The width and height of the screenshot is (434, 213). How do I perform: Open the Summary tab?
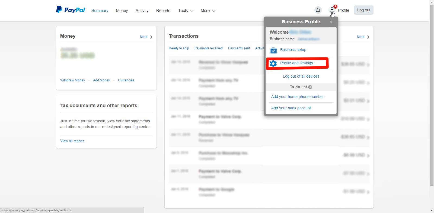click(x=100, y=11)
